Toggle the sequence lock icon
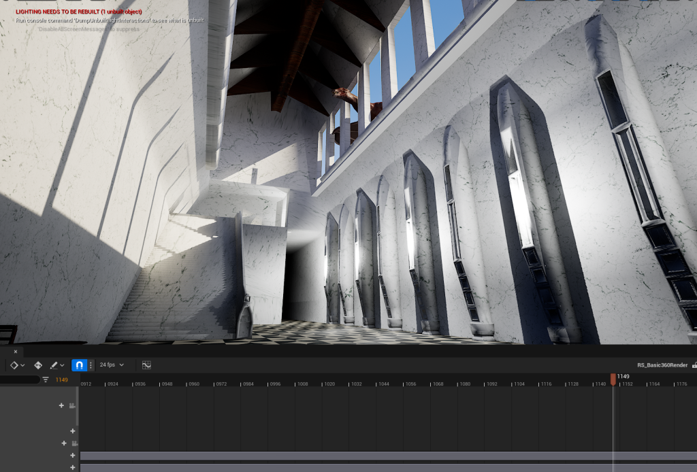This screenshot has height=472, width=697. coord(694,365)
